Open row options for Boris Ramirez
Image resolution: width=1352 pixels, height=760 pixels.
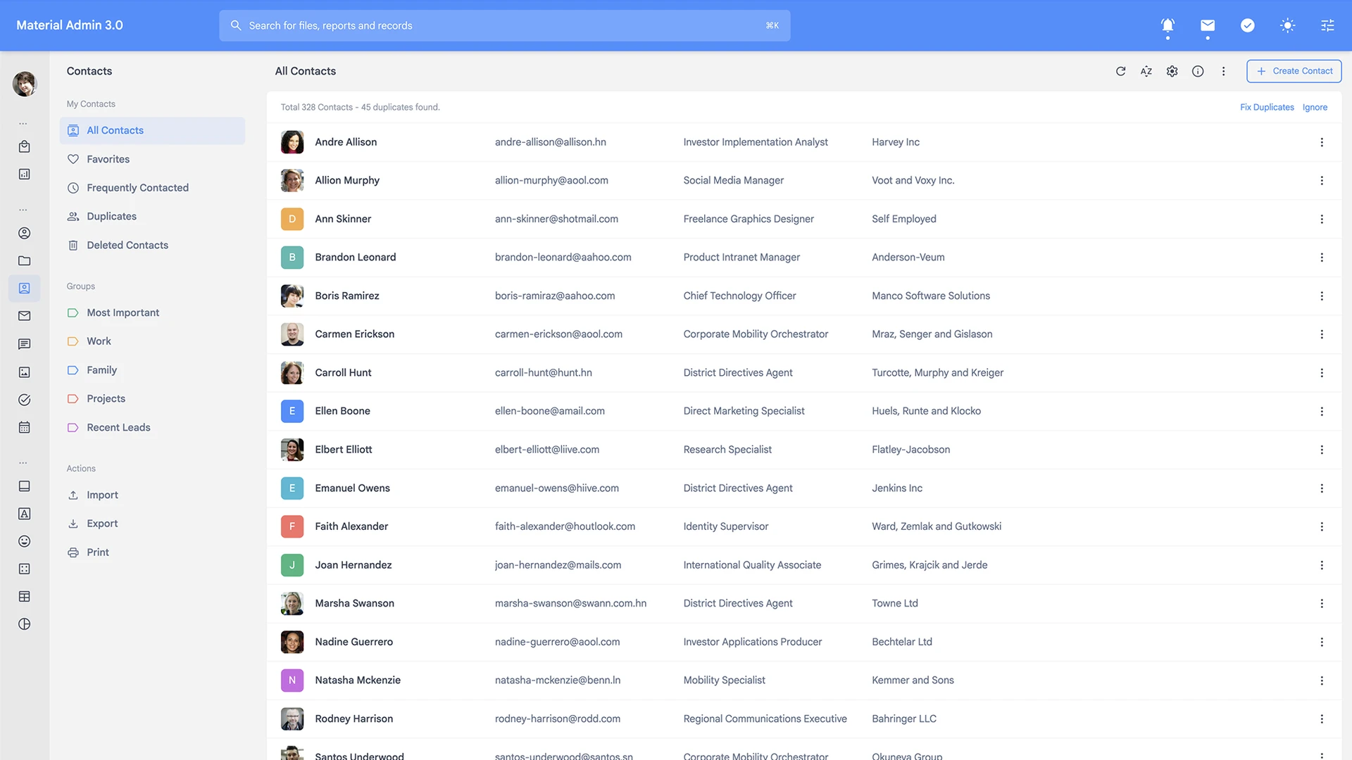[x=1321, y=296]
